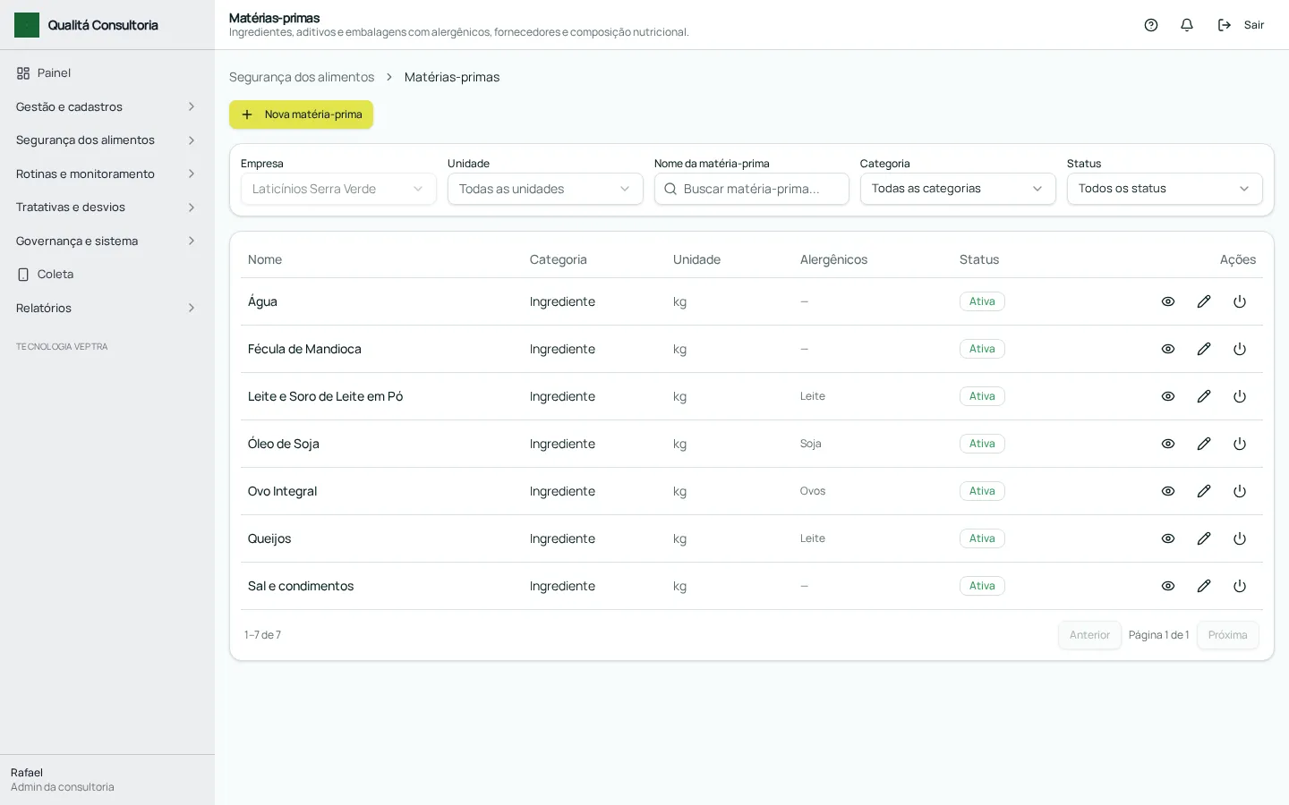Deactivate Ovo Integral via power icon
This screenshot has height=805, width=1289.
click(x=1240, y=491)
